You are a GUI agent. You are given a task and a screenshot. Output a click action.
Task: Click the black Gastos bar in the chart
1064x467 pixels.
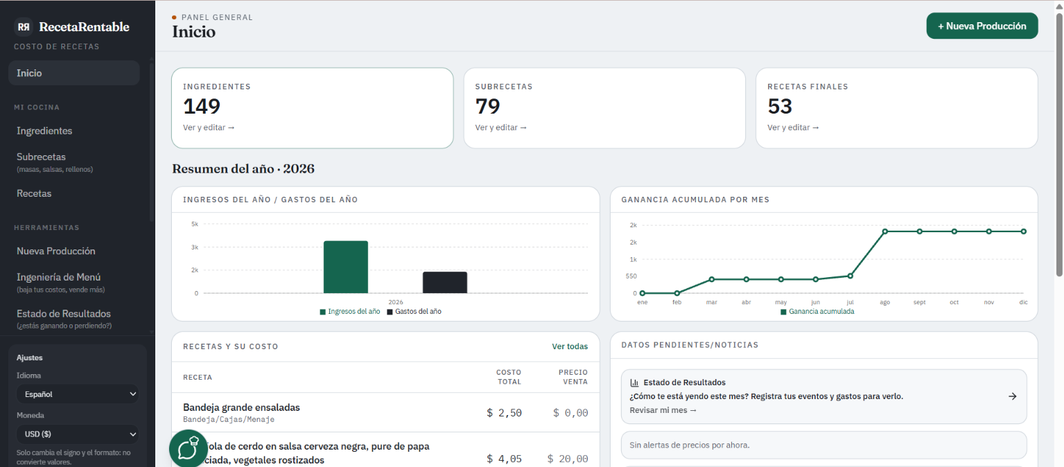(445, 282)
